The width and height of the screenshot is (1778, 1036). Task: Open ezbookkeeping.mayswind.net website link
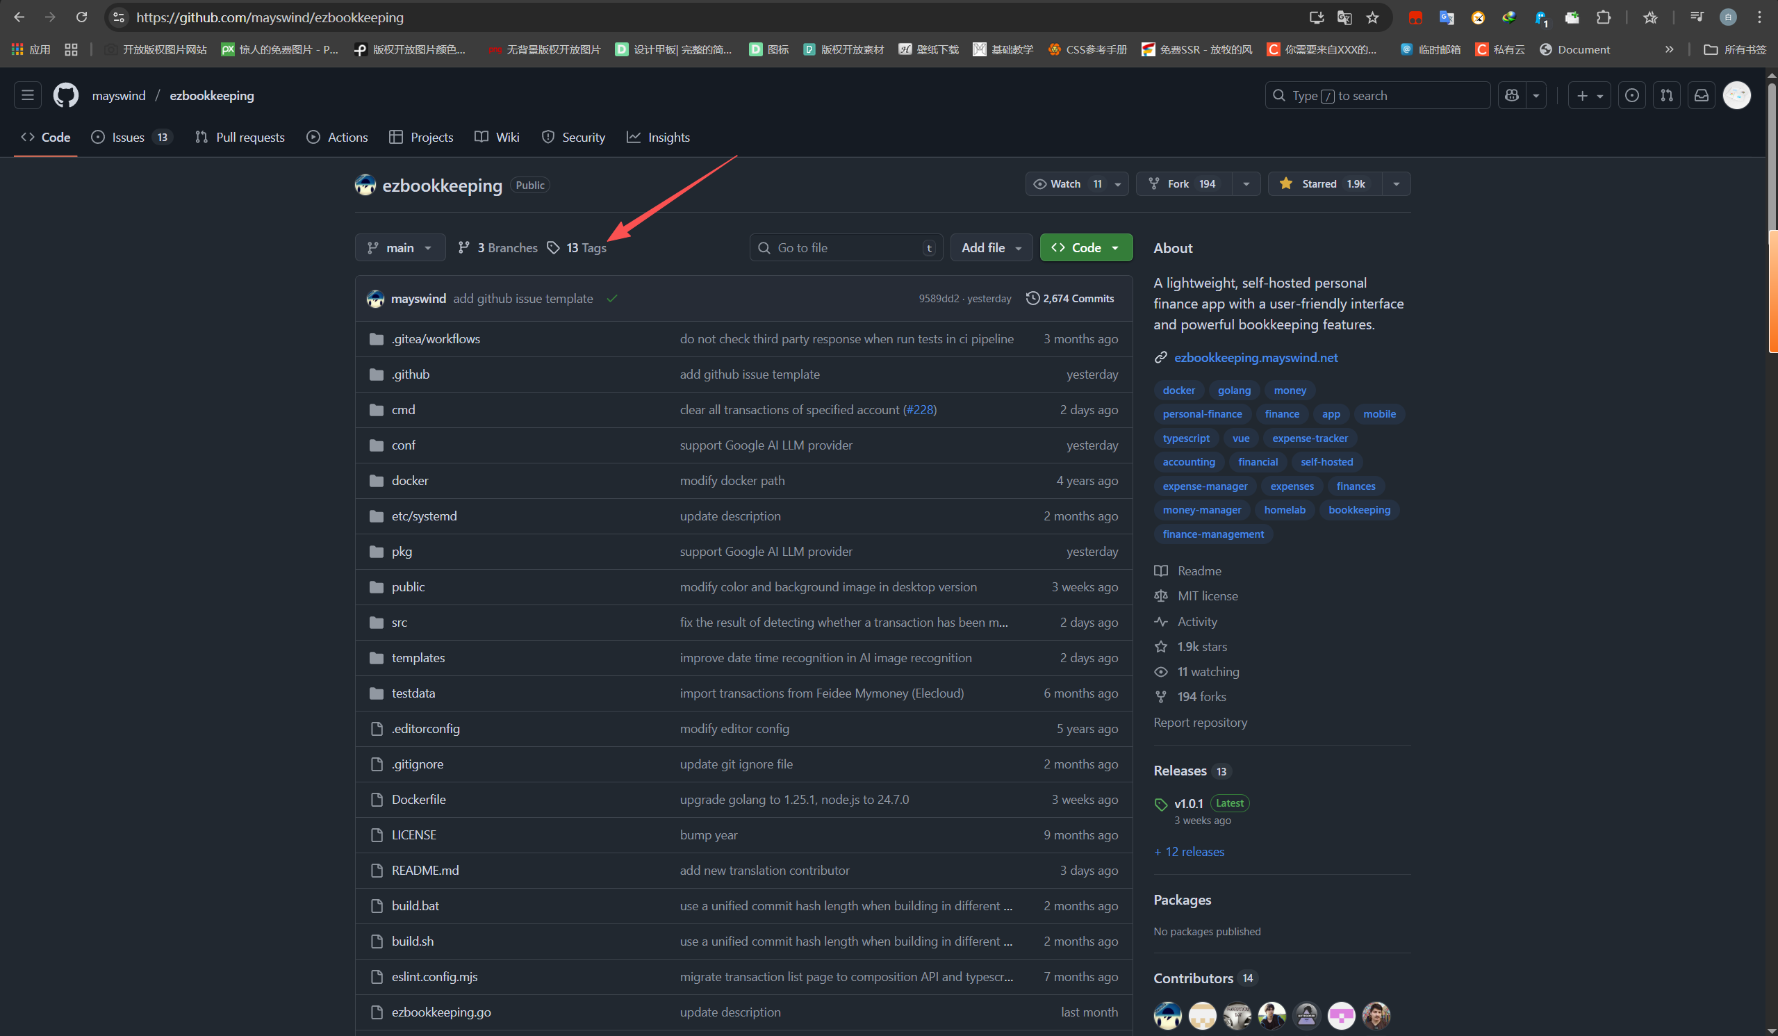[x=1256, y=358]
